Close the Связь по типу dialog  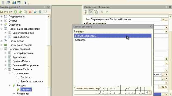(x=151, y=26)
